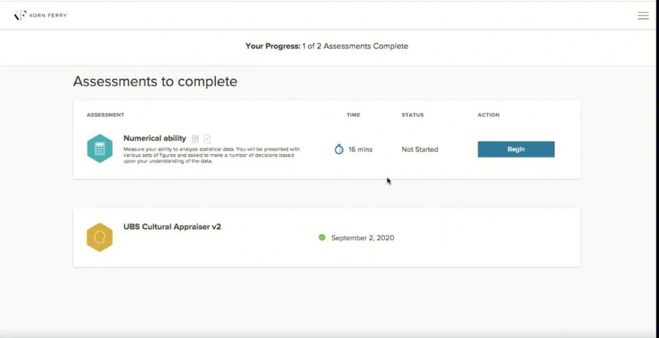
Task: Click the Numerical ability description paragraph
Action: 211,155
